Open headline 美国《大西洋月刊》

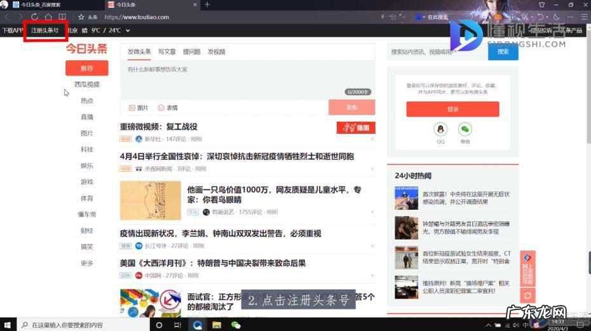pos(213,263)
